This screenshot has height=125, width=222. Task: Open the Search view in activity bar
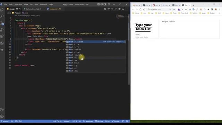coord(2,16)
